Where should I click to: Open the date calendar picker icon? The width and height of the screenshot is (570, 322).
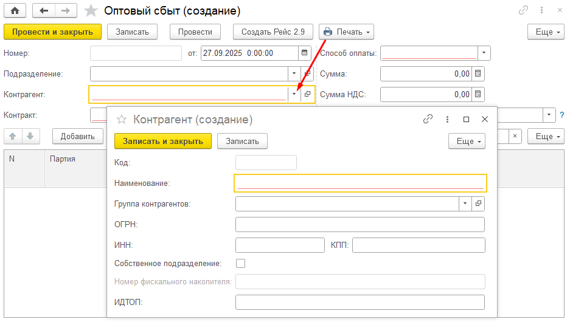point(305,53)
